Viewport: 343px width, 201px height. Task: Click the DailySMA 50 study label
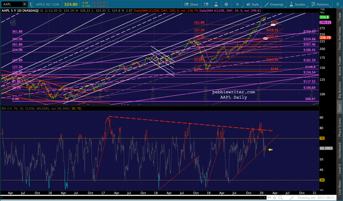(224, 10)
